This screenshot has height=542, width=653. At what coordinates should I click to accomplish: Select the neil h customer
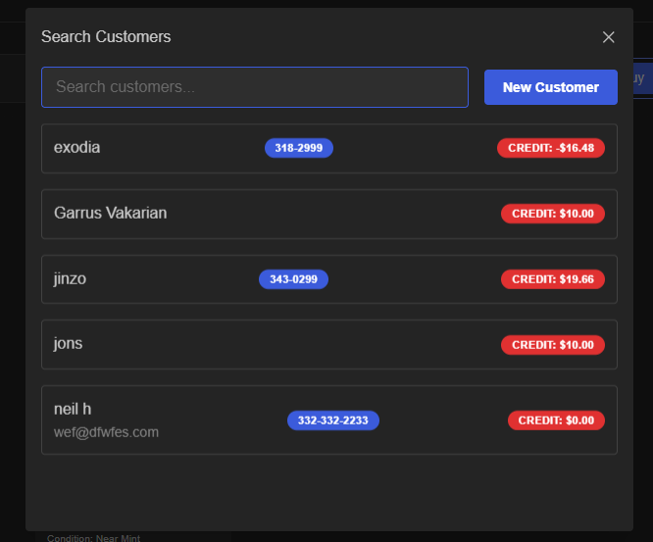[329, 420]
